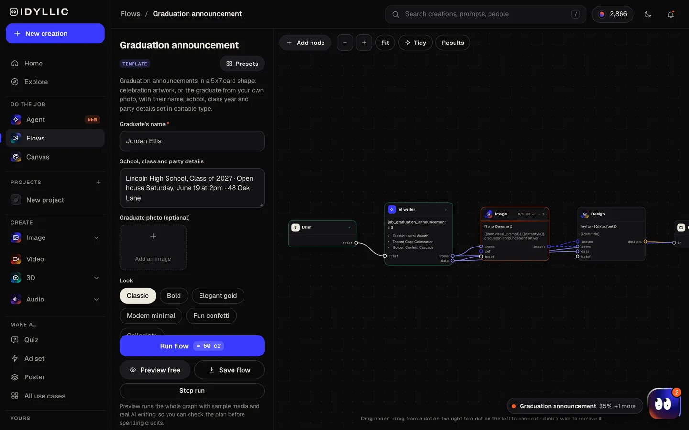The height and width of the screenshot is (430, 689).
Task: Expand running jobs status pill
Action: point(575,406)
